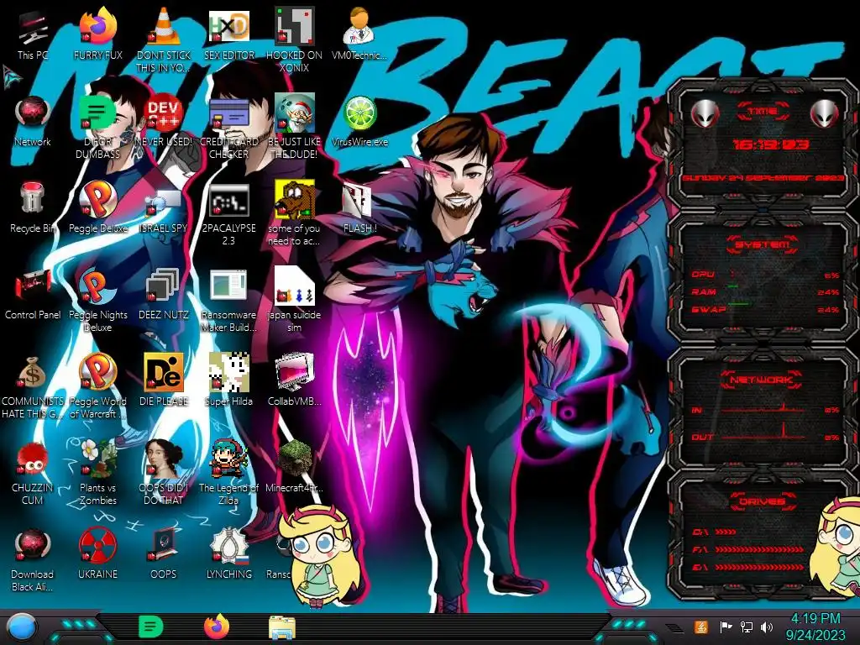Viewport: 860px width, 645px height.
Task: Click the RAM usage row in widget
Action: pyautogui.click(x=764, y=291)
